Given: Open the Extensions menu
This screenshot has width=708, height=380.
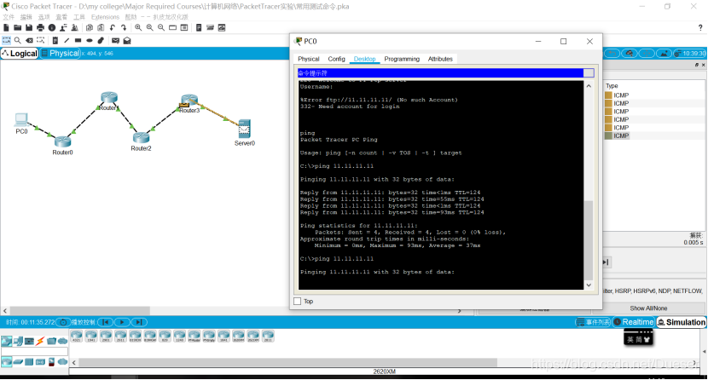Looking at the screenshot, I should pos(105,17).
